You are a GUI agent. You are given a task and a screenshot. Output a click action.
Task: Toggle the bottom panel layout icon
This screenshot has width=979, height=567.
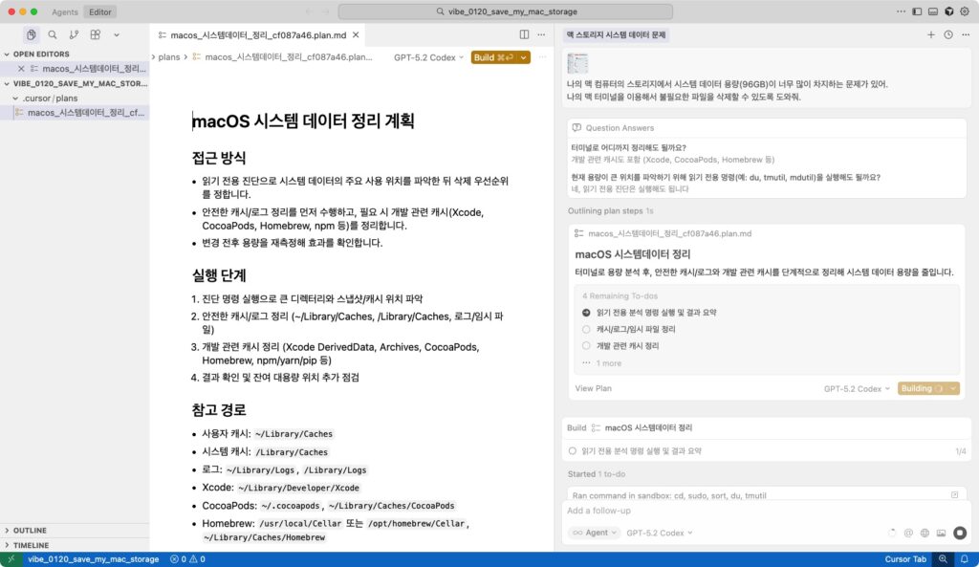point(933,11)
